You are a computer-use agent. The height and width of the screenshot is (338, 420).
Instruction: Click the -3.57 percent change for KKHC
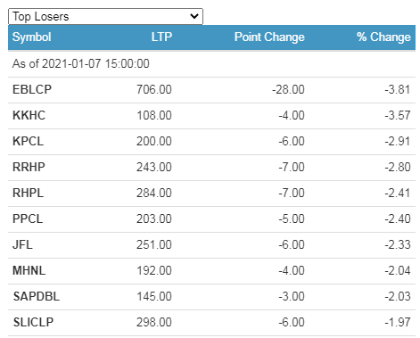[398, 115]
